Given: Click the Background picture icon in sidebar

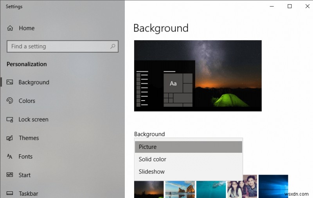Looking at the screenshot, I should [10, 82].
